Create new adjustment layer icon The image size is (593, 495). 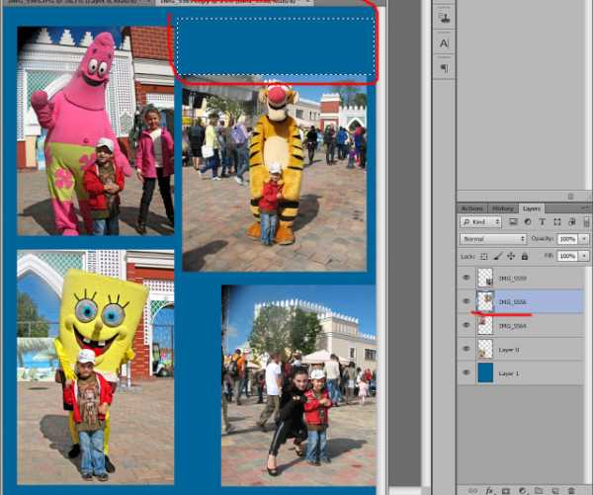coord(521,490)
